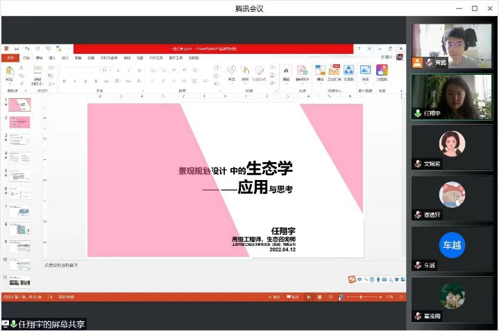Switch to the Insert ribbon tab
This screenshot has width=499, height=331.
coord(51,58)
